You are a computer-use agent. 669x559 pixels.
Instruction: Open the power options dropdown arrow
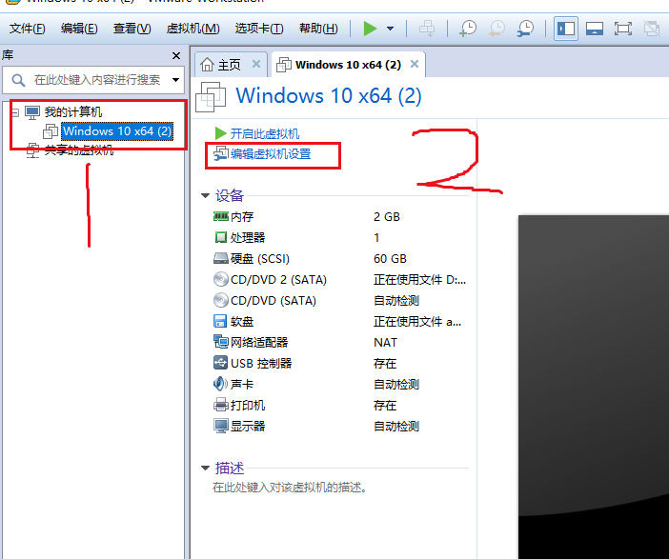click(x=390, y=29)
